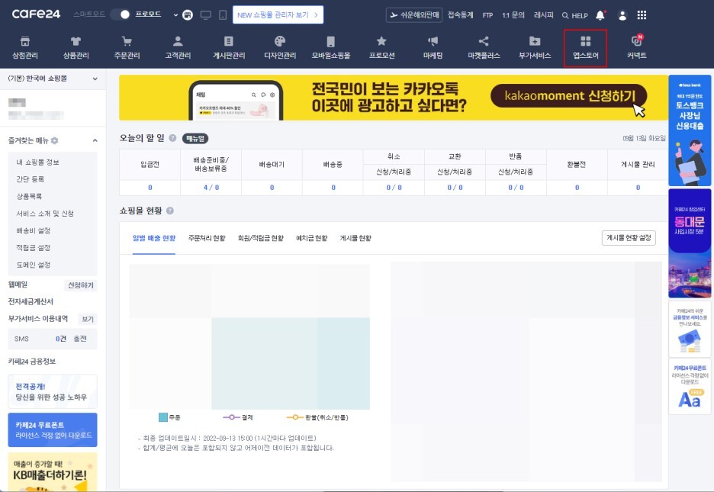Click help question mark beside 쇼핑몰 현황
714x492 pixels.
[x=170, y=211]
